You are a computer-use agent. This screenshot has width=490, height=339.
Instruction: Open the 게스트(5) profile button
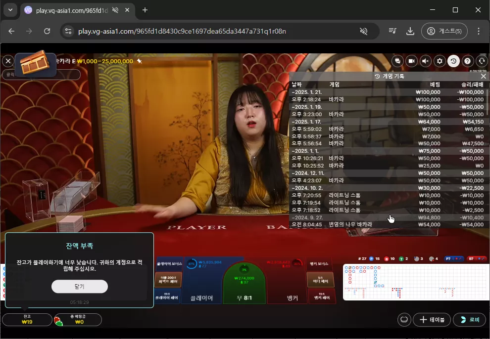point(444,31)
